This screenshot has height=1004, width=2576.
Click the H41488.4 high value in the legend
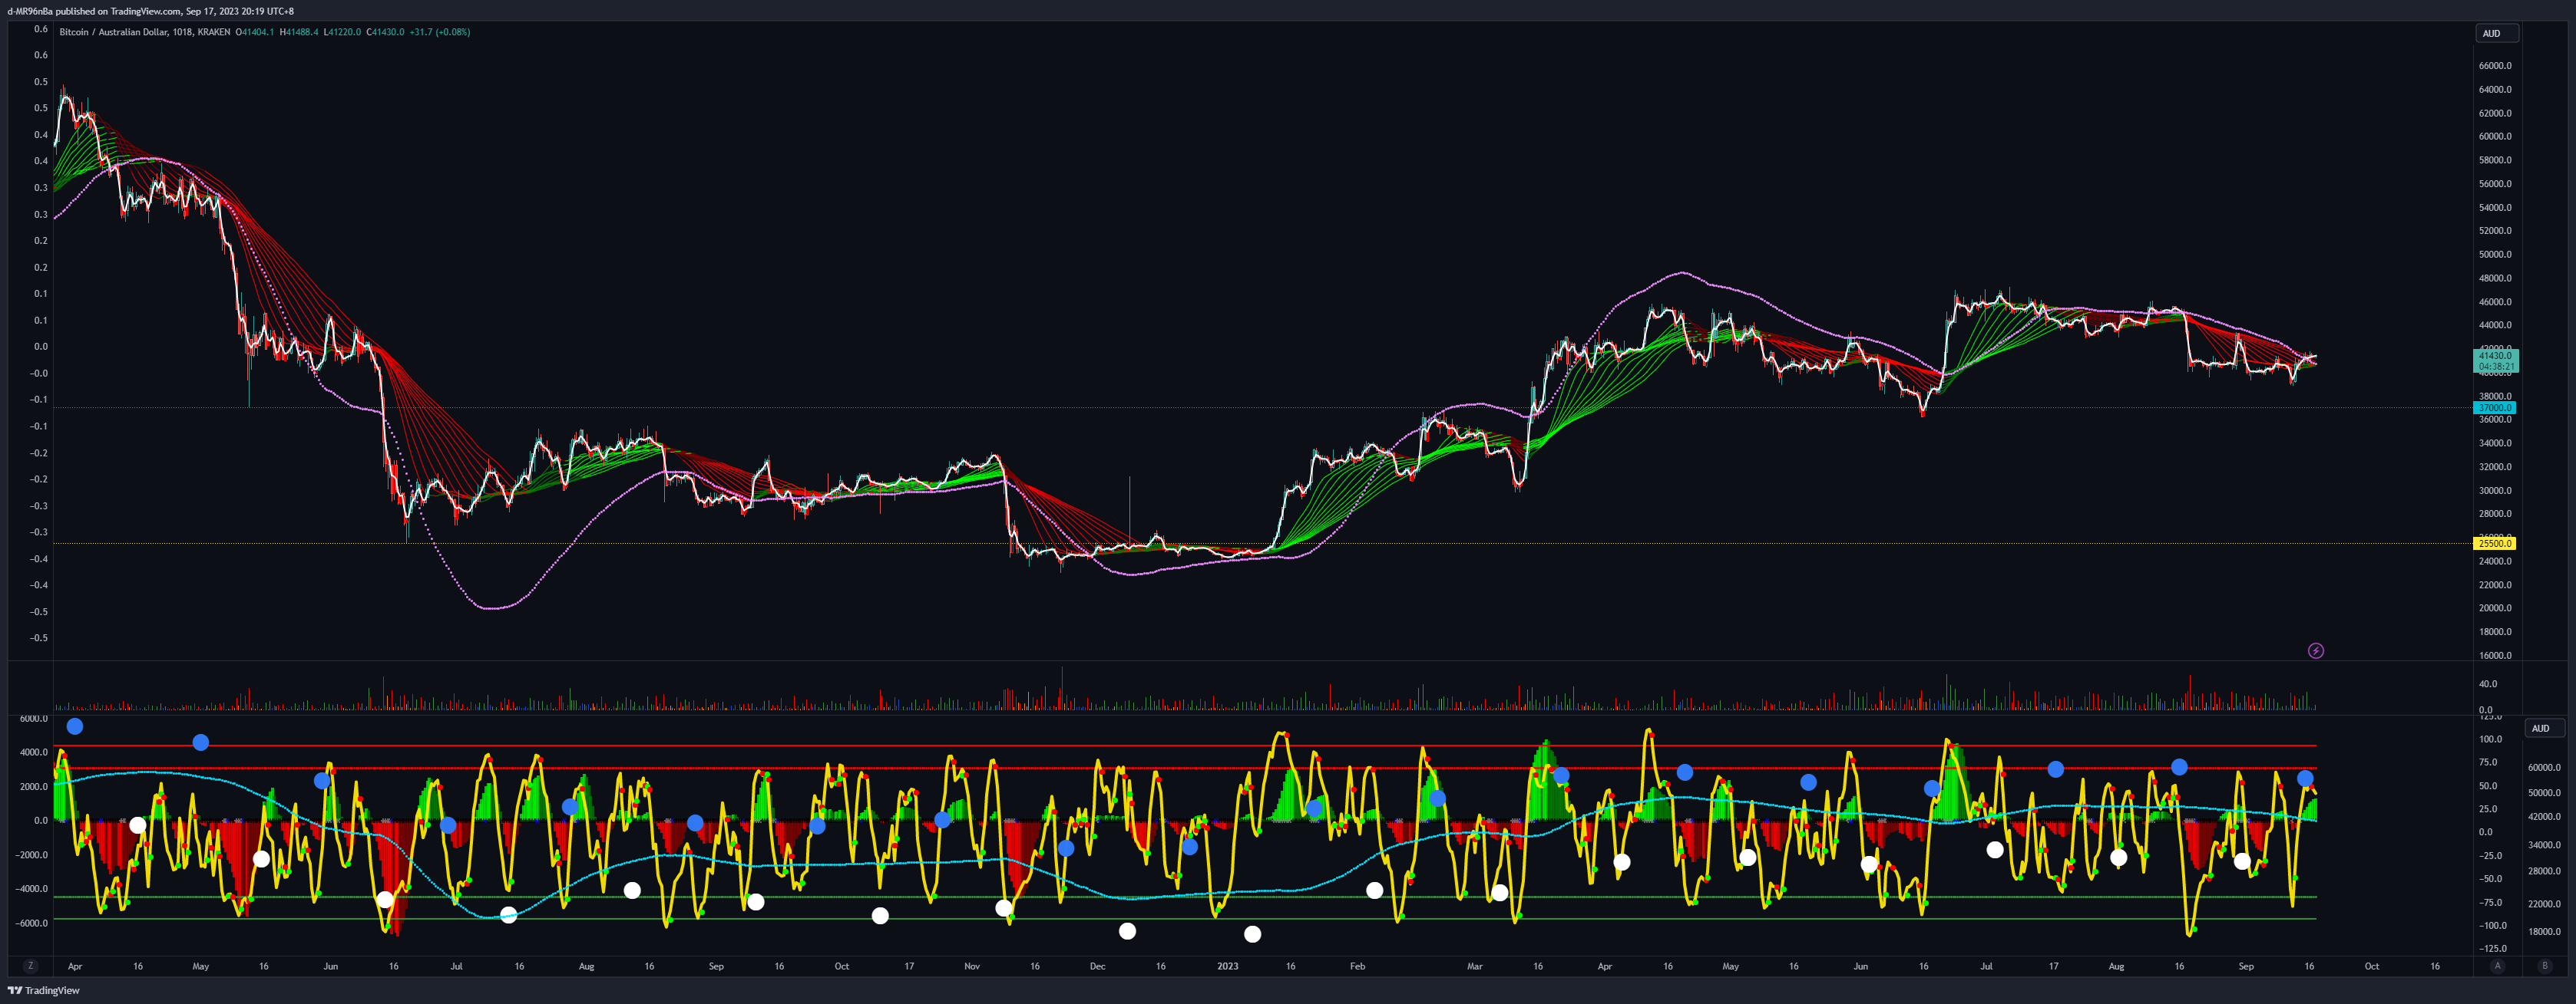pyautogui.click(x=299, y=32)
